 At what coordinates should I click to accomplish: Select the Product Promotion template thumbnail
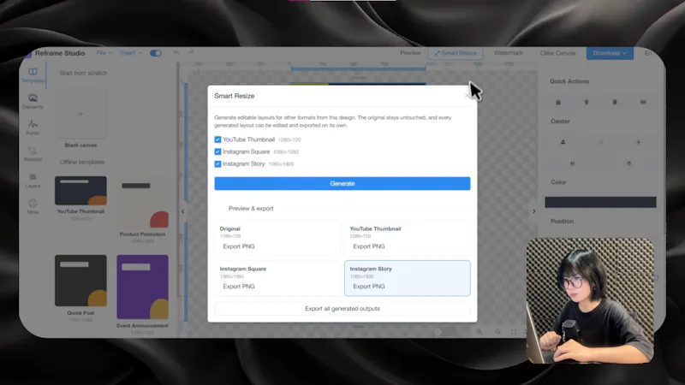[x=142, y=202]
